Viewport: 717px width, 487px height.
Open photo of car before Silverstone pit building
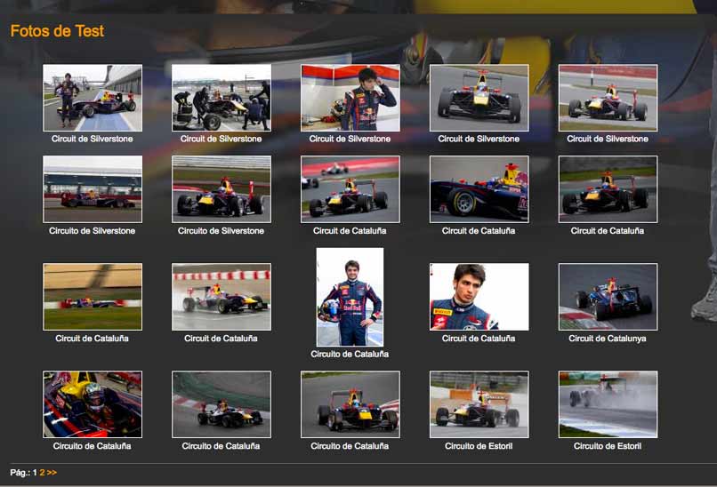click(93, 189)
